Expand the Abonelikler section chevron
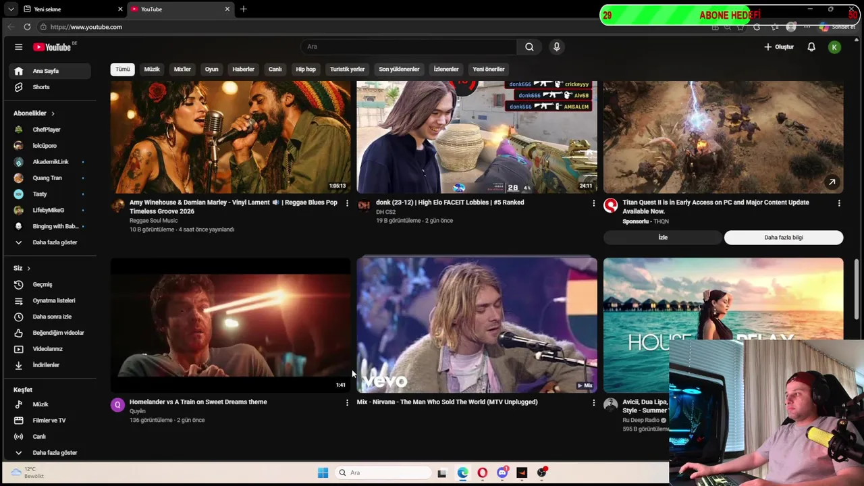This screenshot has height=486, width=864. 53,113
